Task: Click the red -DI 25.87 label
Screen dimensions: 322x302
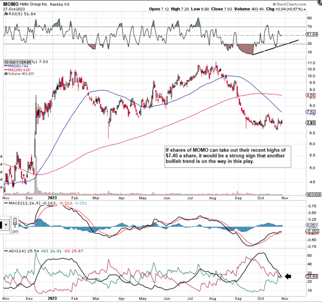Action: 73,251
